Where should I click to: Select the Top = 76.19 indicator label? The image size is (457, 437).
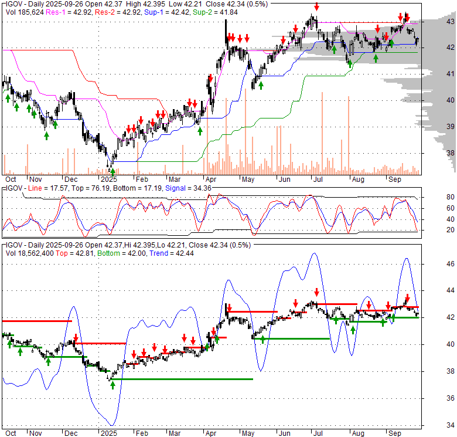(91, 188)
